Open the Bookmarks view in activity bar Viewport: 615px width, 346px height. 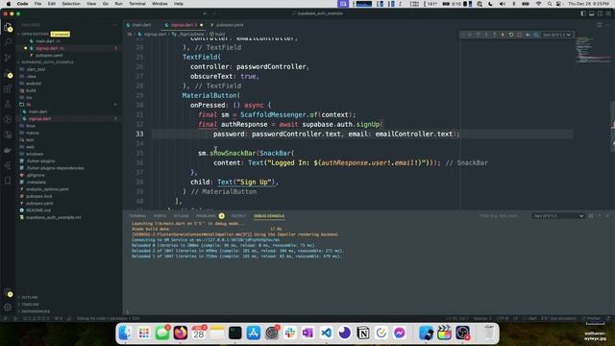[x=8, y=181]
